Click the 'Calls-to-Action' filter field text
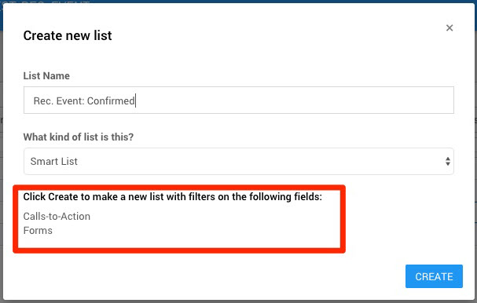The image size is (477, 303). coord(57,217)
